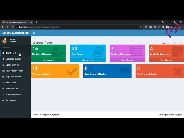
Task: Click the Incognito profile icon
Action: (168, 27)
